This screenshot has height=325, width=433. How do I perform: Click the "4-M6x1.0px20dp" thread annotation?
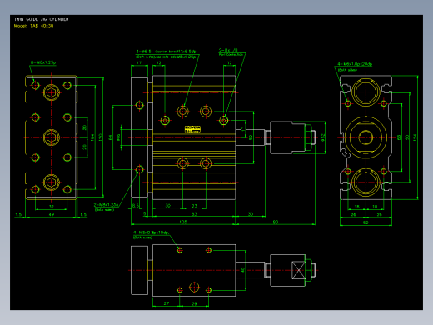(355, 64)
